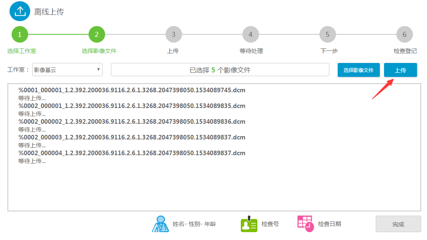Click the pink exam date calendar icon
Image resolution: width=427 pixels, height=240 pixels.
point(306,223)
